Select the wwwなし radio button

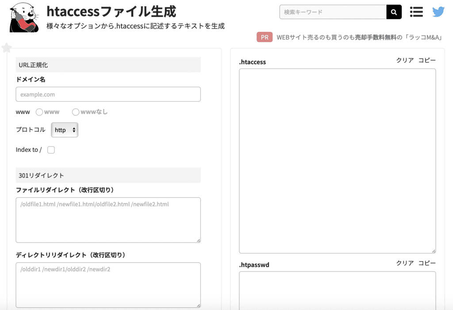pos(76,112)
